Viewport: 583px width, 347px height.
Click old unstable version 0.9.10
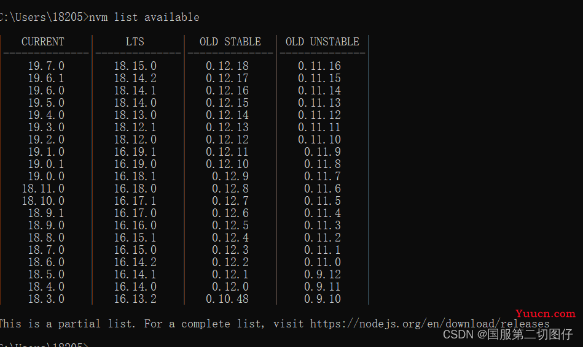coord(323,299)
